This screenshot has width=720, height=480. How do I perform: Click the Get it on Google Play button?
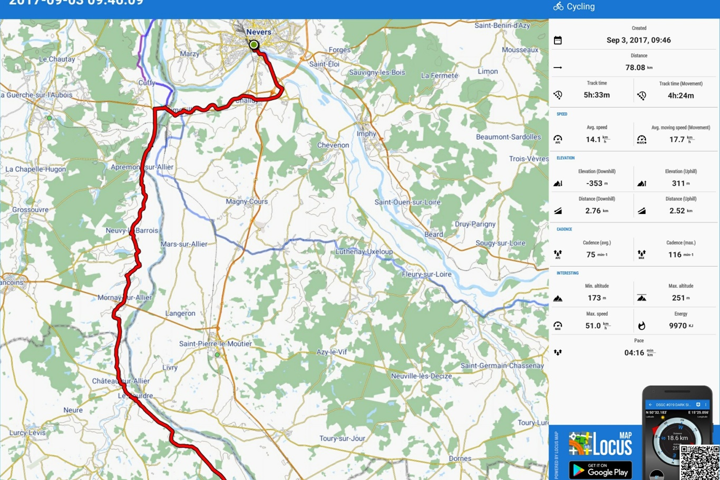coord(600,469)
